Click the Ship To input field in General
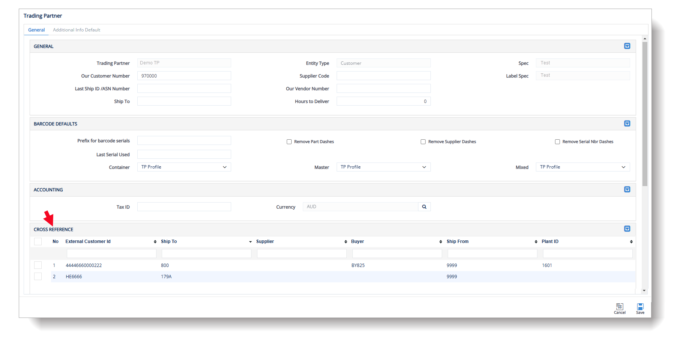The height and width of the screenshot is (340, 674). pyautogui.click(x=184, y=101)
